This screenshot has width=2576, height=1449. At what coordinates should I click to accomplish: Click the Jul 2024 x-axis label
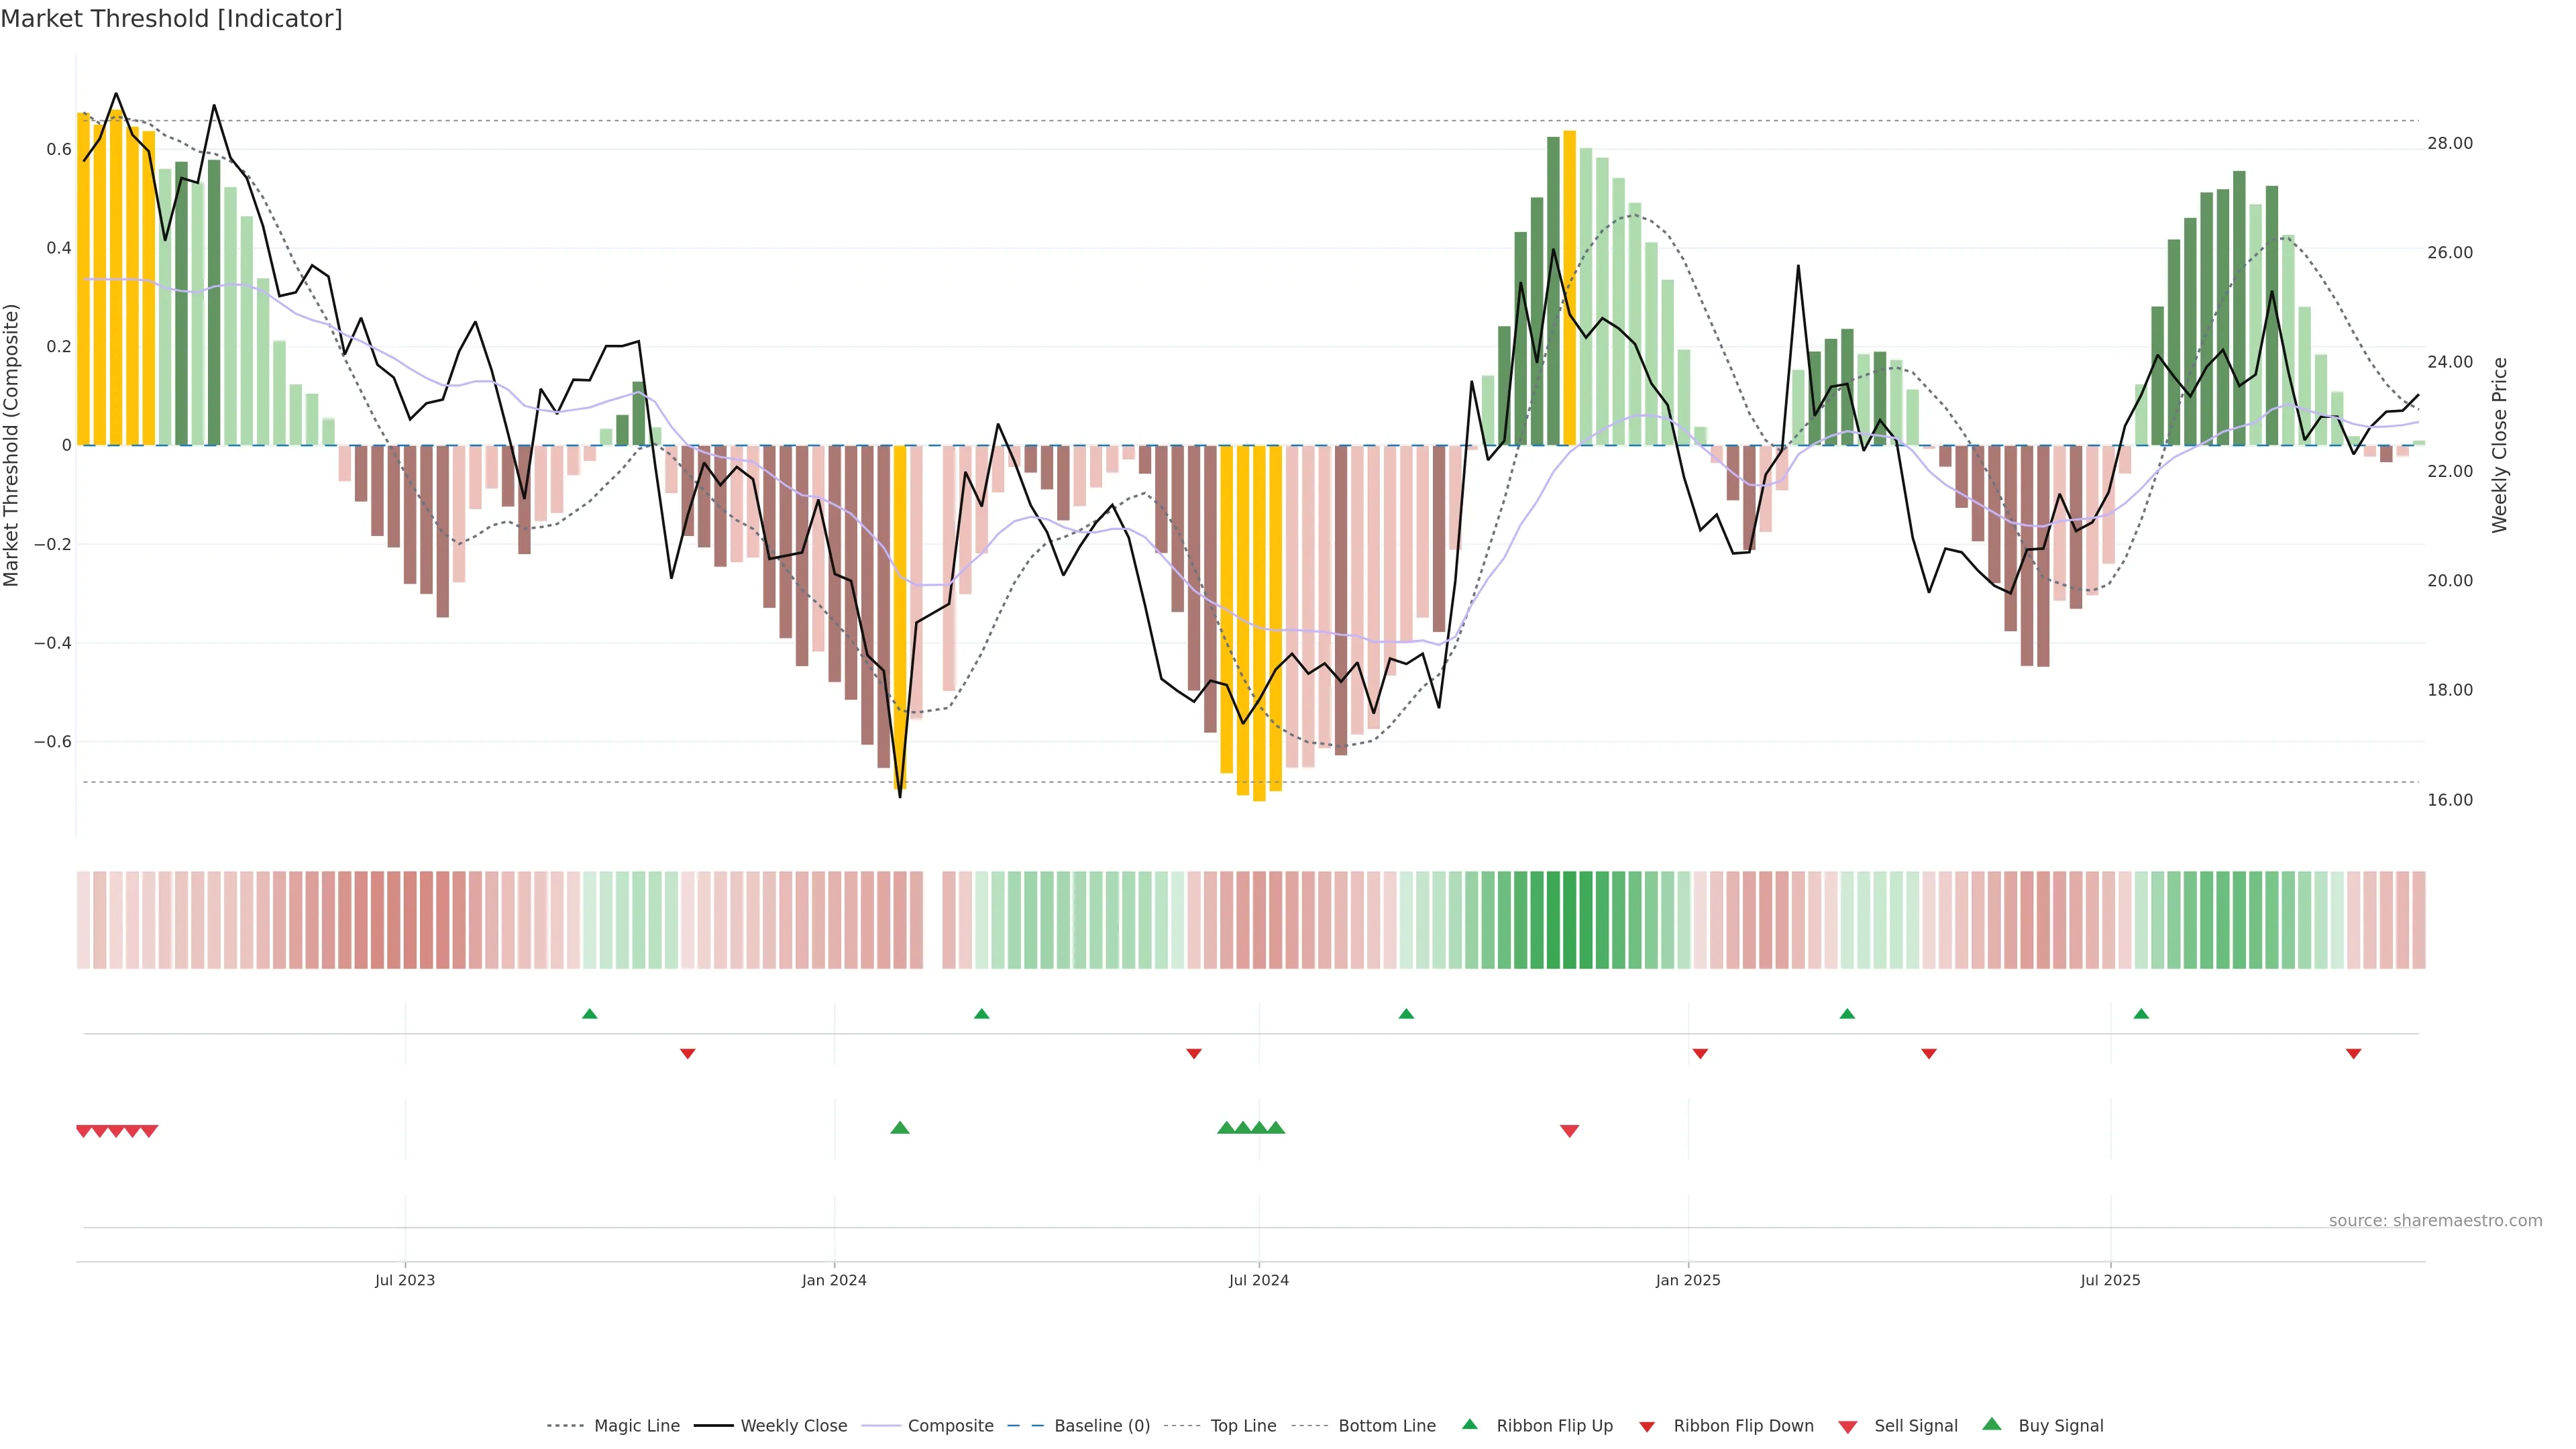point(1258,1280)
